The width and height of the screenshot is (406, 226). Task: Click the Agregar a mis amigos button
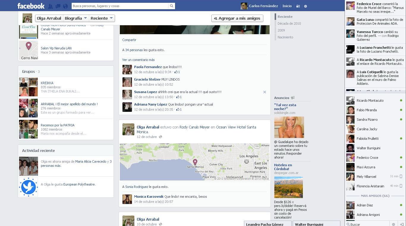point(237,18)
